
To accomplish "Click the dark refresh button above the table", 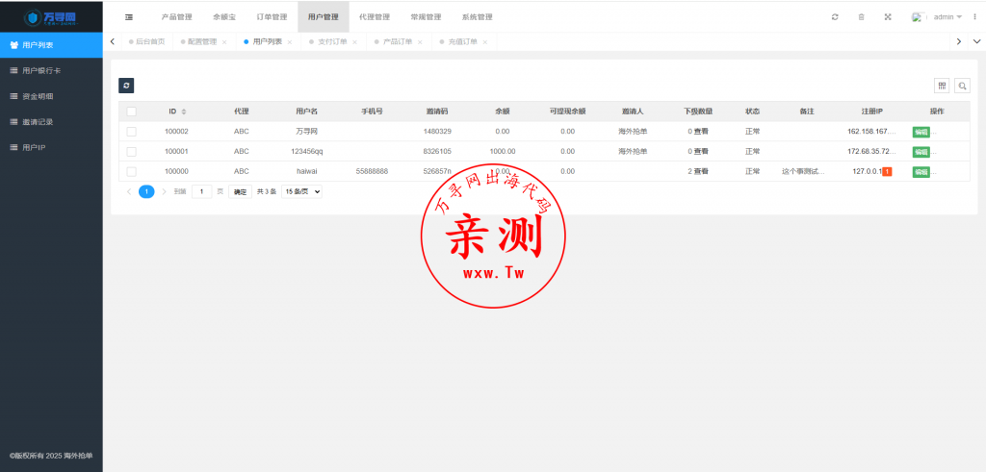I will coord(126,86).
